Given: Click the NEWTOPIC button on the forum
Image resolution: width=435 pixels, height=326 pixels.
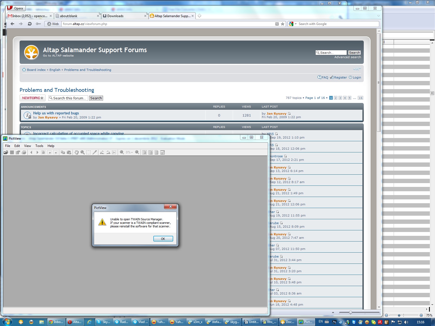Looking at the screenshot, I should [x=33, y=98].
